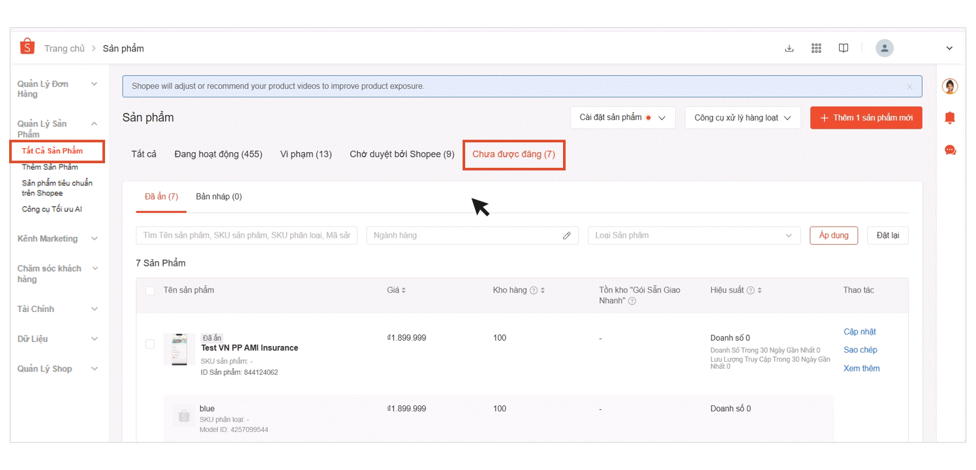Image resolution: width=976 pixels, height=470 pixels.
Task: Click the Ngành hàng input field
Action: (472, 236)
